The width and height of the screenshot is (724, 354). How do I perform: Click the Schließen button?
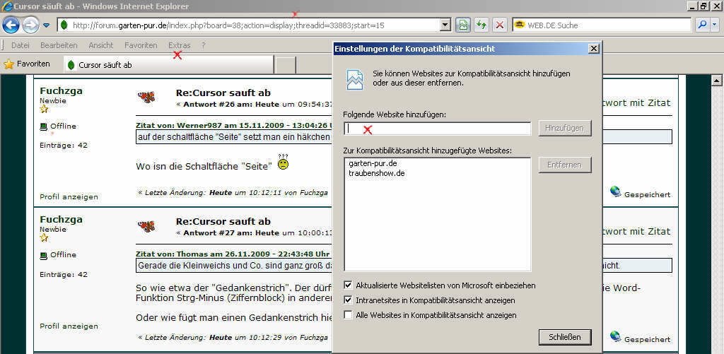564,337
